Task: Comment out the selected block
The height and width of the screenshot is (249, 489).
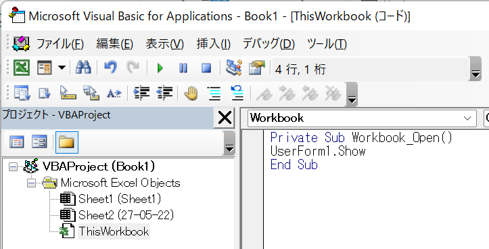Action: click(x=214, y=93)
